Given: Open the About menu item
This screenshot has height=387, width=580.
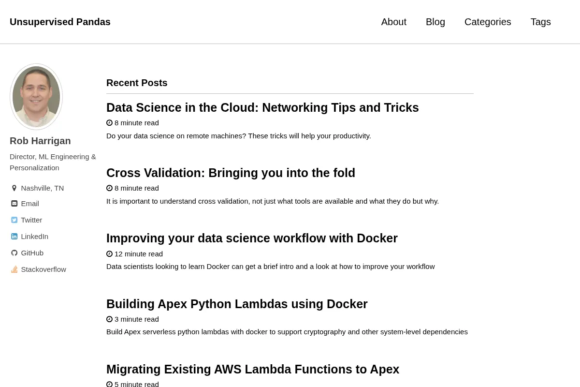Looking at the screenshot, I should [394, 22].
